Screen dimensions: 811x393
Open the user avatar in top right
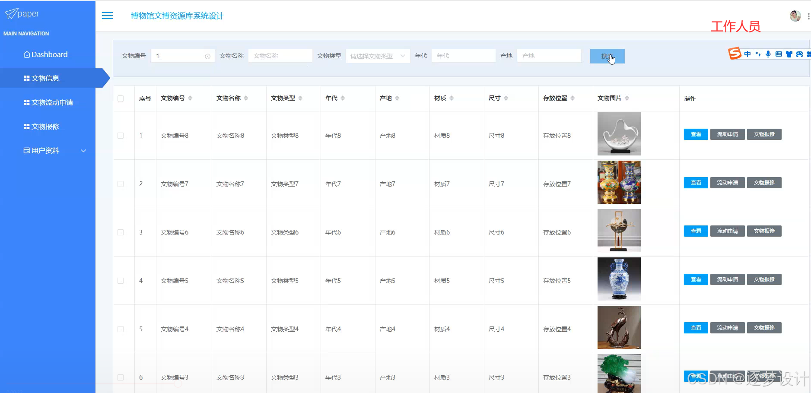(x=795, y=16)
